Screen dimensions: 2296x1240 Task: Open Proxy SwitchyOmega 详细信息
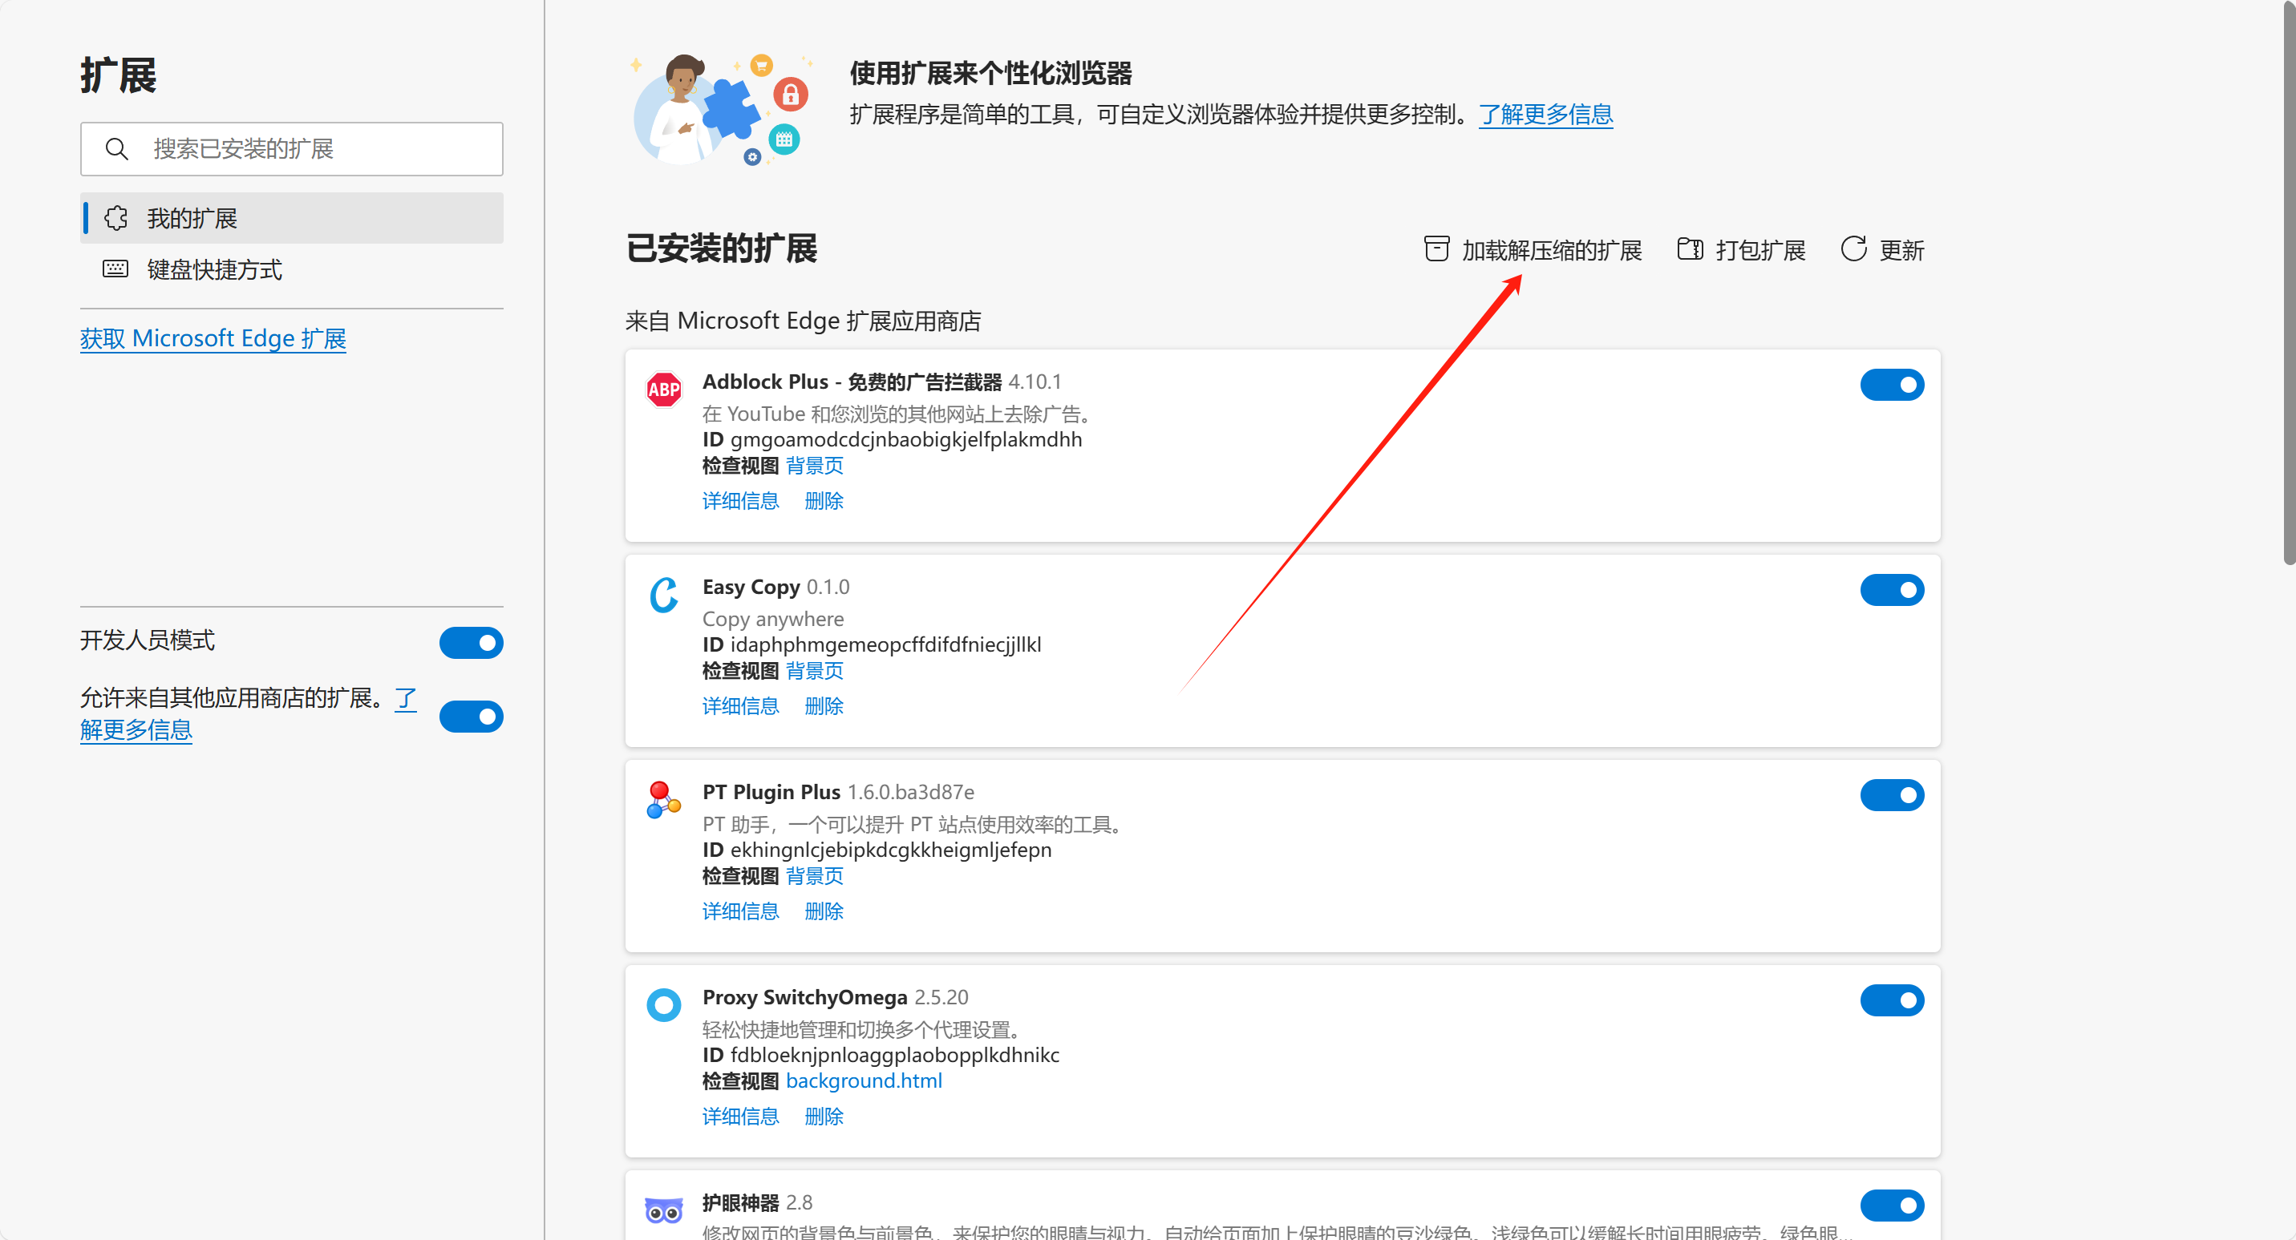point(741,1117)
